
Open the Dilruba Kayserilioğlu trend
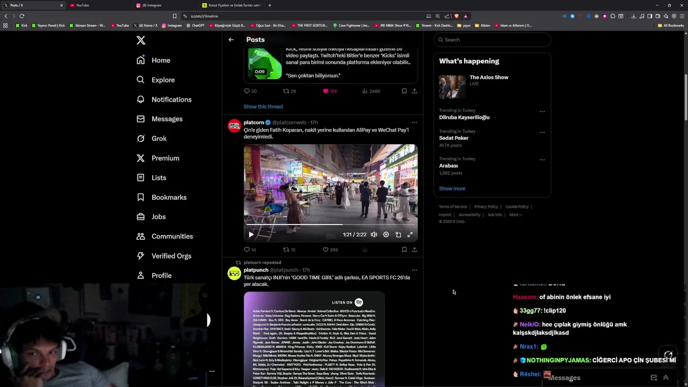pyautogui.click(x=464, y=117)
